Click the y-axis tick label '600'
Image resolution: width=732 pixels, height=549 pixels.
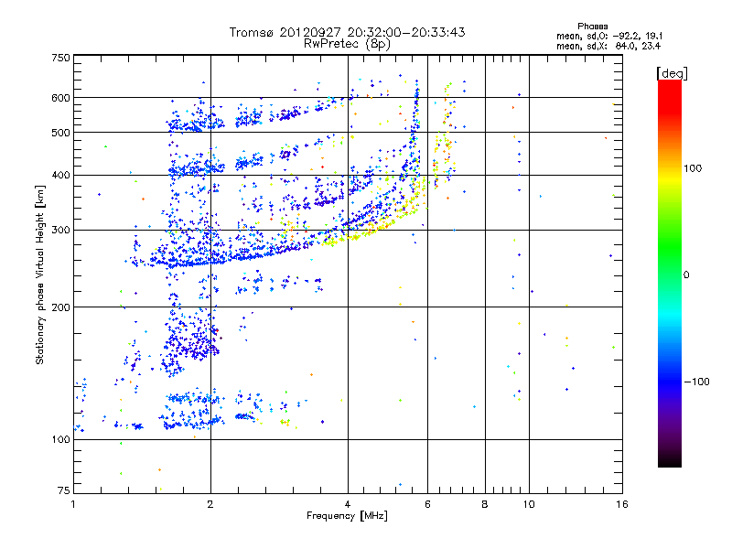[60, 98]
